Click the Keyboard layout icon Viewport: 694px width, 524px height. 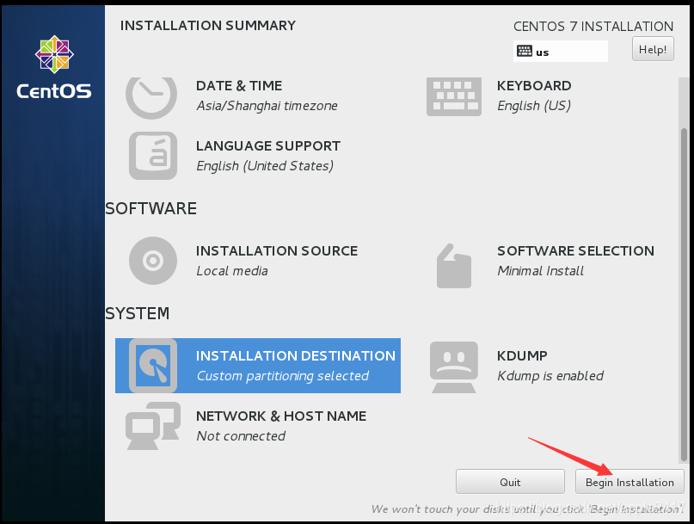pyautogui.click(x=454, y=97)
